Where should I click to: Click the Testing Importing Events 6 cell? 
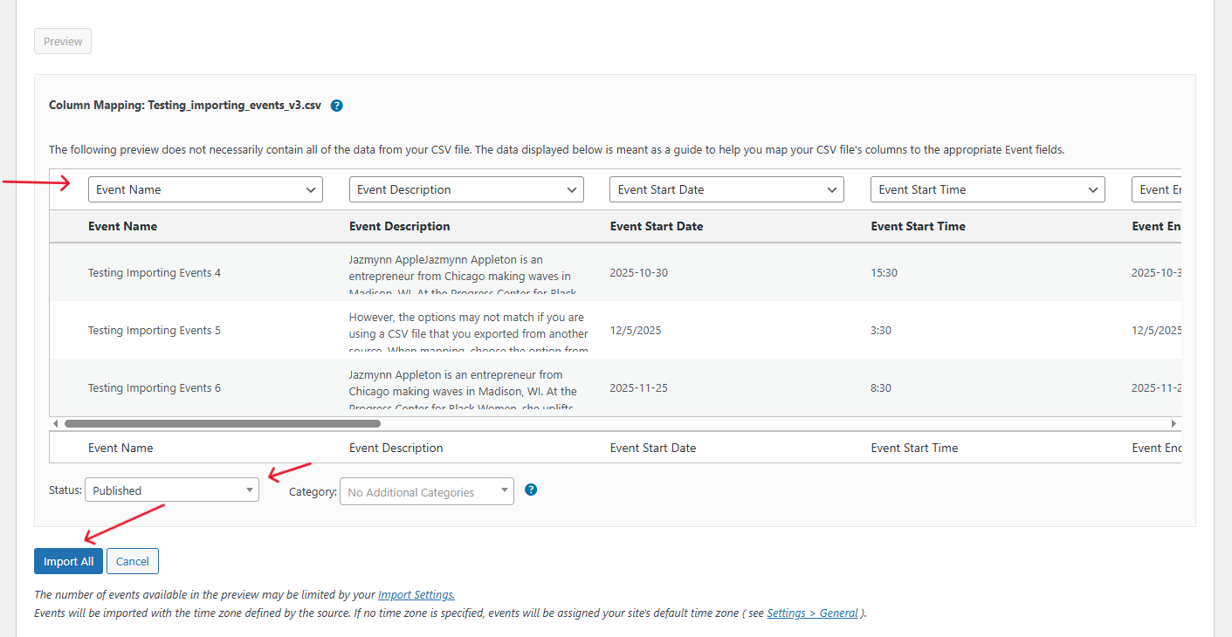click(155, 388)
